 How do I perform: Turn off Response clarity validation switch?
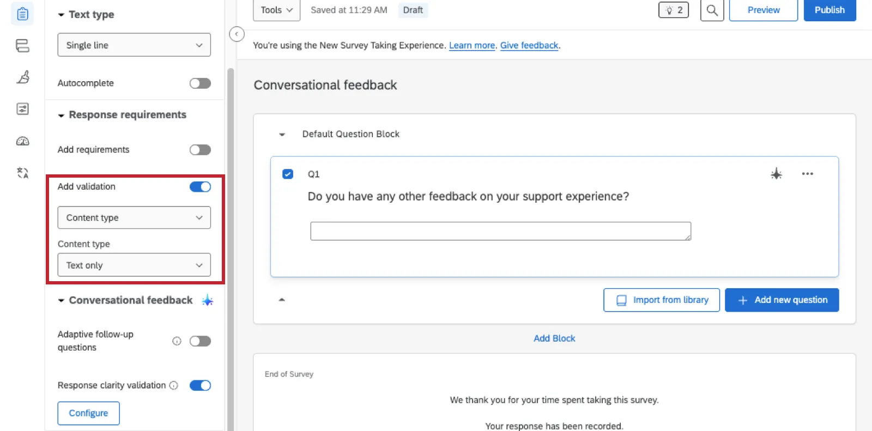pyautogui.click(x=200, y=385)
